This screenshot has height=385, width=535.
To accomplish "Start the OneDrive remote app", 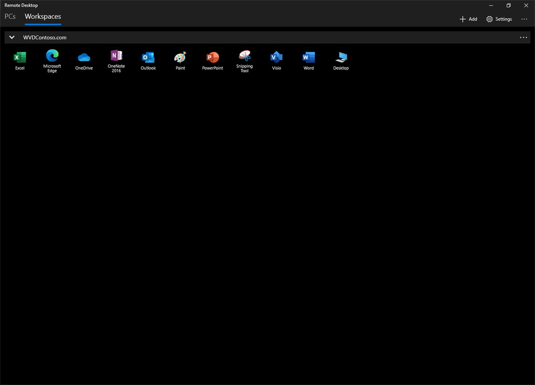I will tap(84, 59).
